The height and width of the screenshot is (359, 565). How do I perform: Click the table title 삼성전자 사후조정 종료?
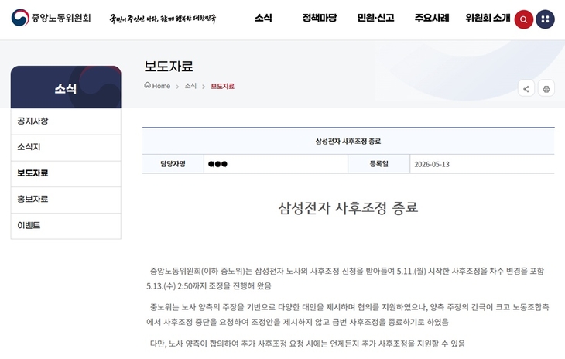pos(348,141)
